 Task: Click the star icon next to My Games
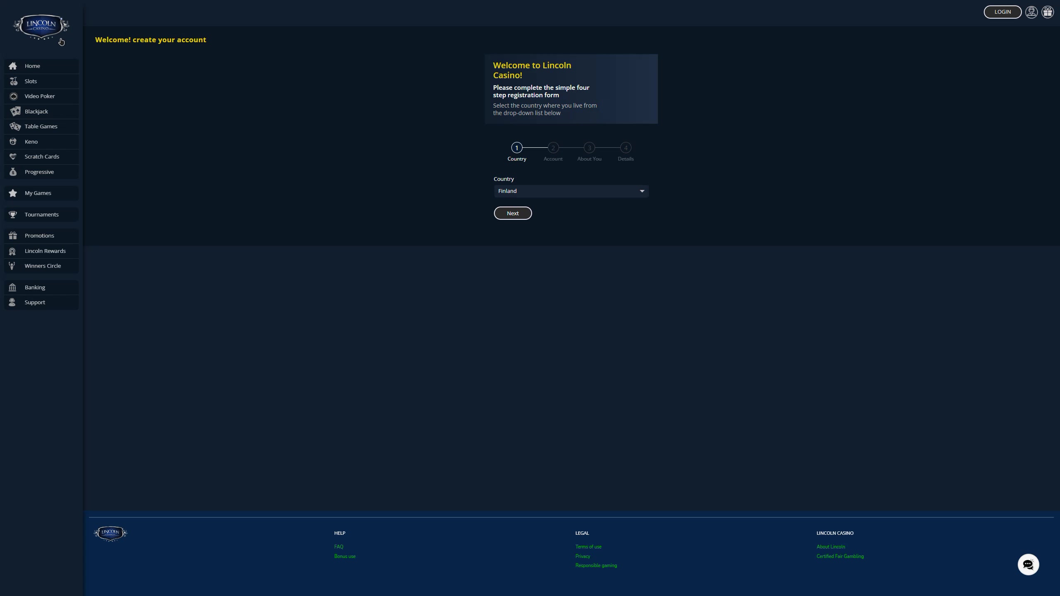(13, 193)
